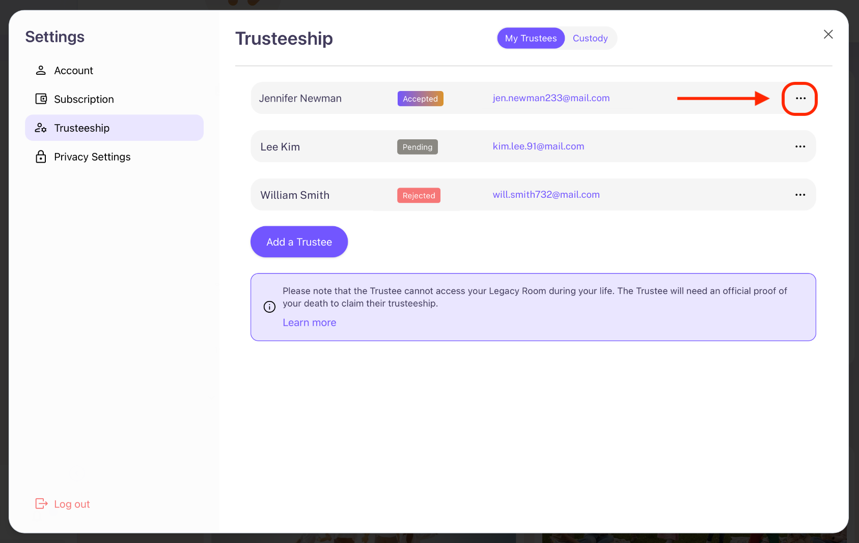The image size is (859, 543).
Task: Click the Pending status badge
Action: coord(417,147)
